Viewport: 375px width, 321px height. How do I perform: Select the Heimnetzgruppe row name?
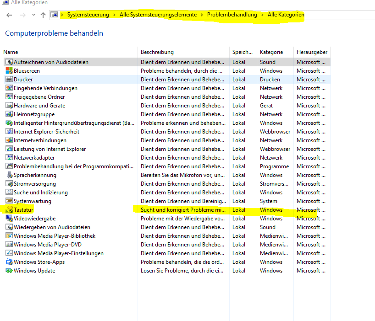[x=34, y=114]
